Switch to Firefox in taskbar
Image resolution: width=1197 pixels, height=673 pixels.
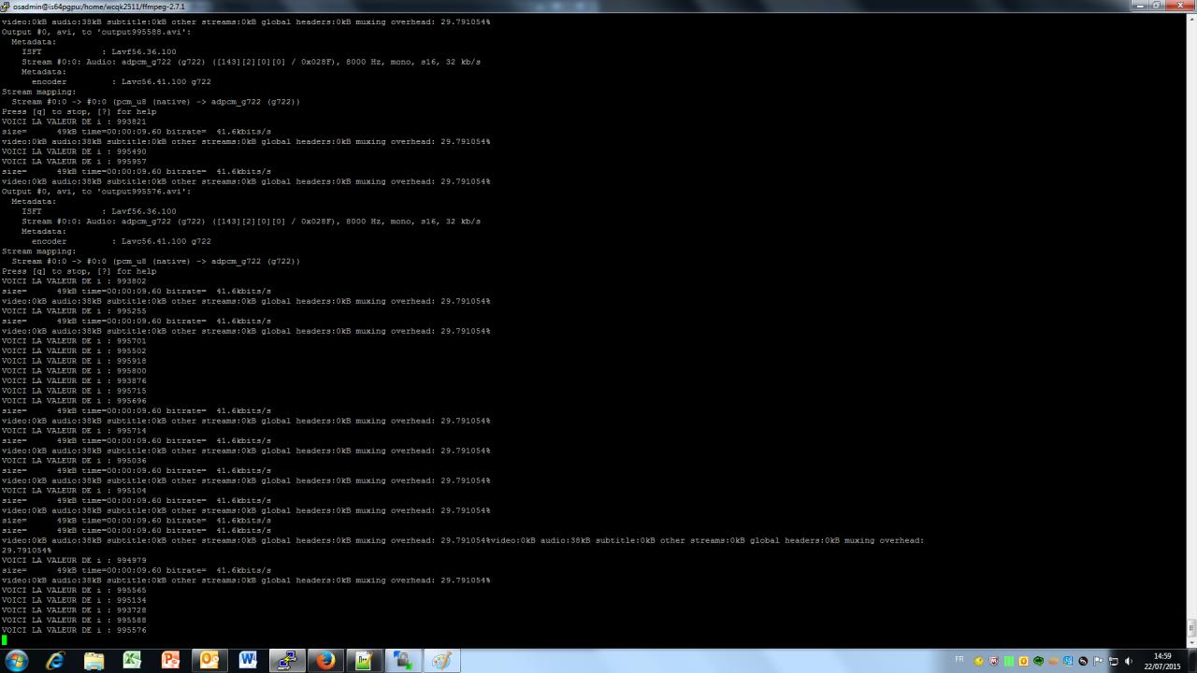(x=325, y=661)
